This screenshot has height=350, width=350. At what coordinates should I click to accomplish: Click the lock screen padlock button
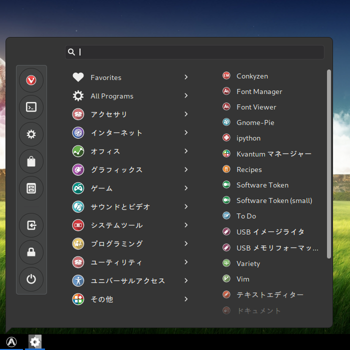click(31, 252)
